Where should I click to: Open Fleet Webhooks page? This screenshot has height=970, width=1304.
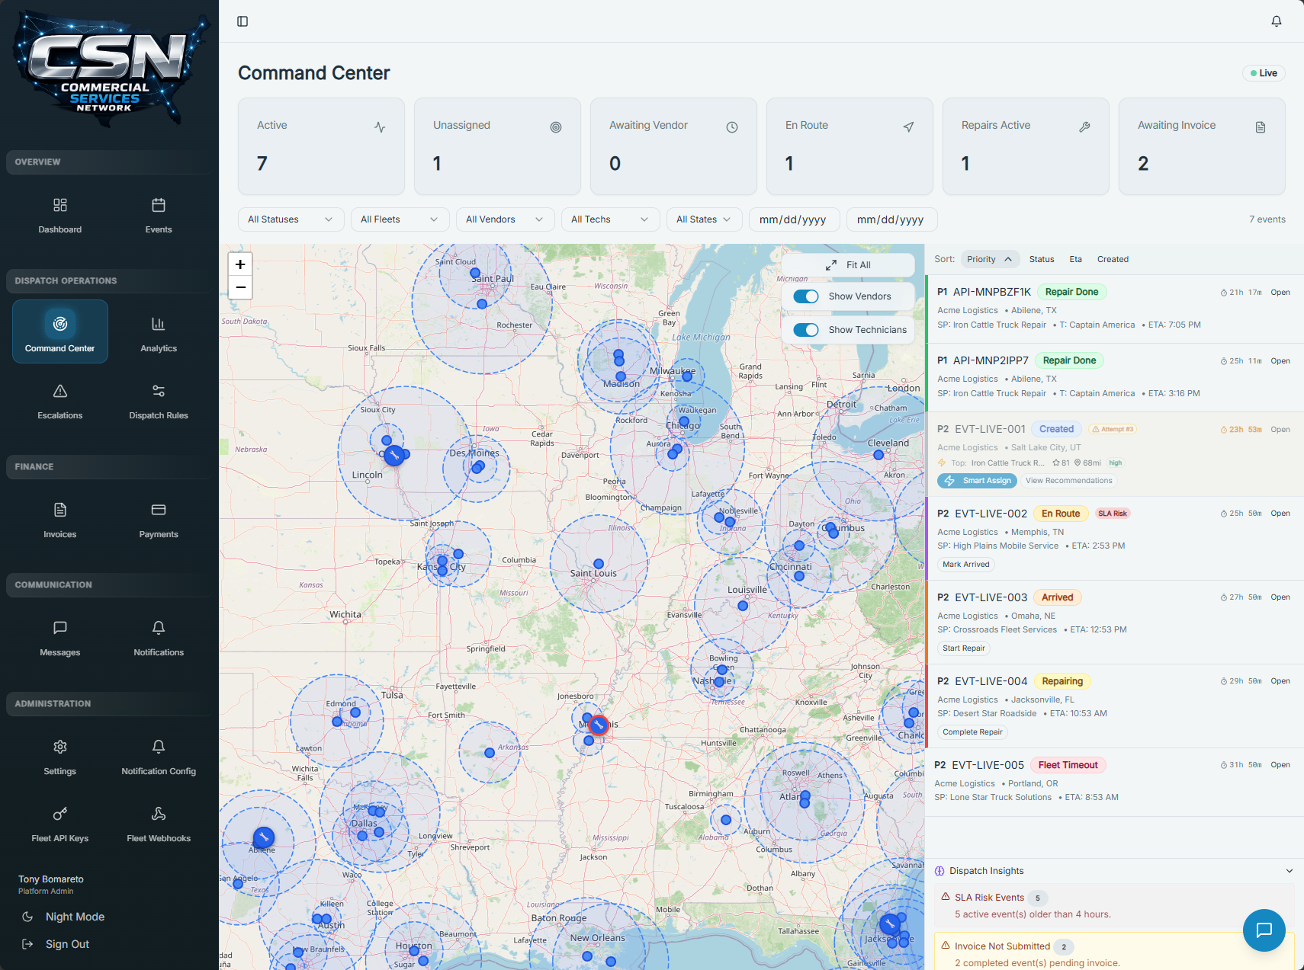point(159,823)
